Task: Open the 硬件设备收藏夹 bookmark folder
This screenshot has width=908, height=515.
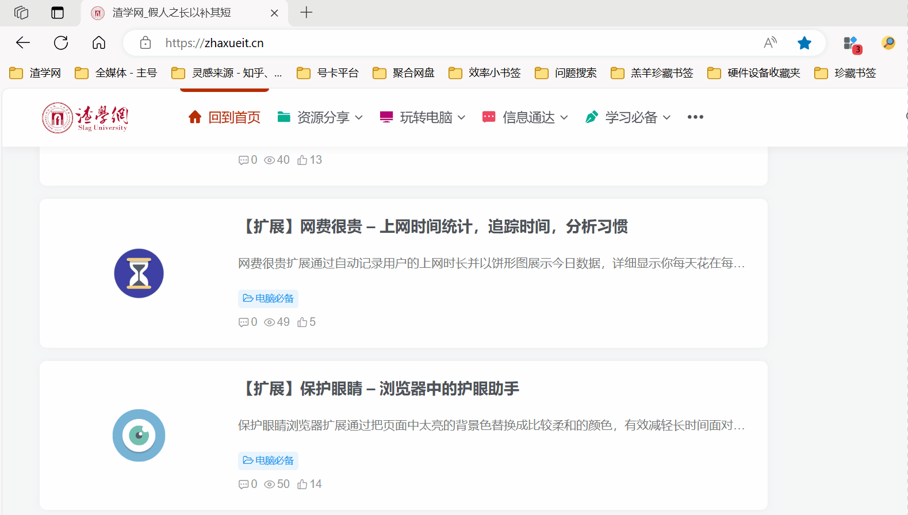Action: tap(754, 73)
